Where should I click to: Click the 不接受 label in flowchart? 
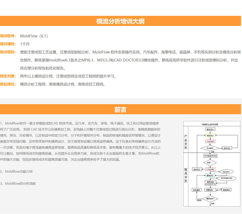pos(199,200)
